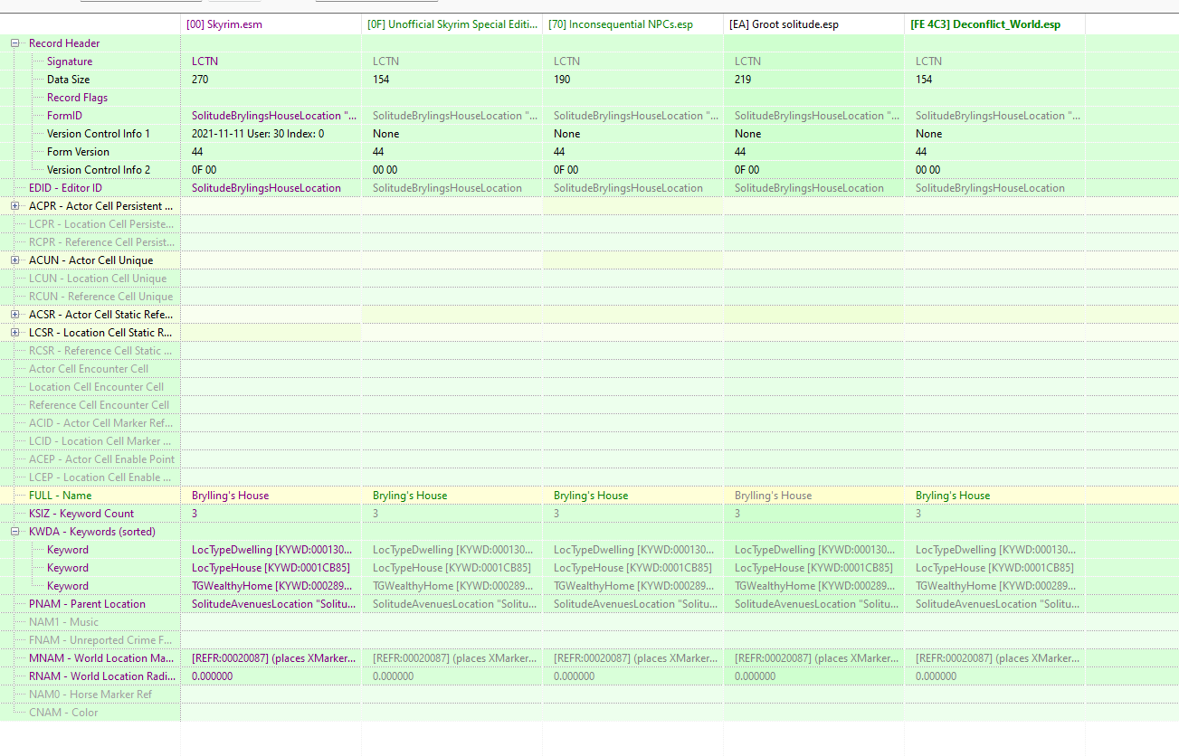Image resolution: width=1179 pixels, height=756 pixels.
Task: Click Form Version 44 under Skyrim.esm
Action: (x=197, y=152)
